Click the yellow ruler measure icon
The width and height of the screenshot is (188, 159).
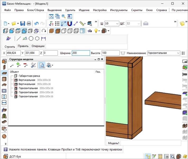tap(82, 23)
